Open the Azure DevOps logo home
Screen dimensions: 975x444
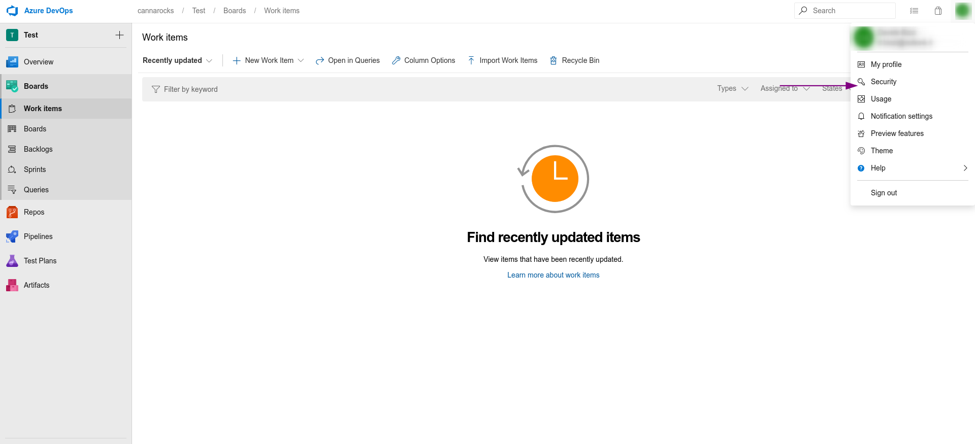12,11
